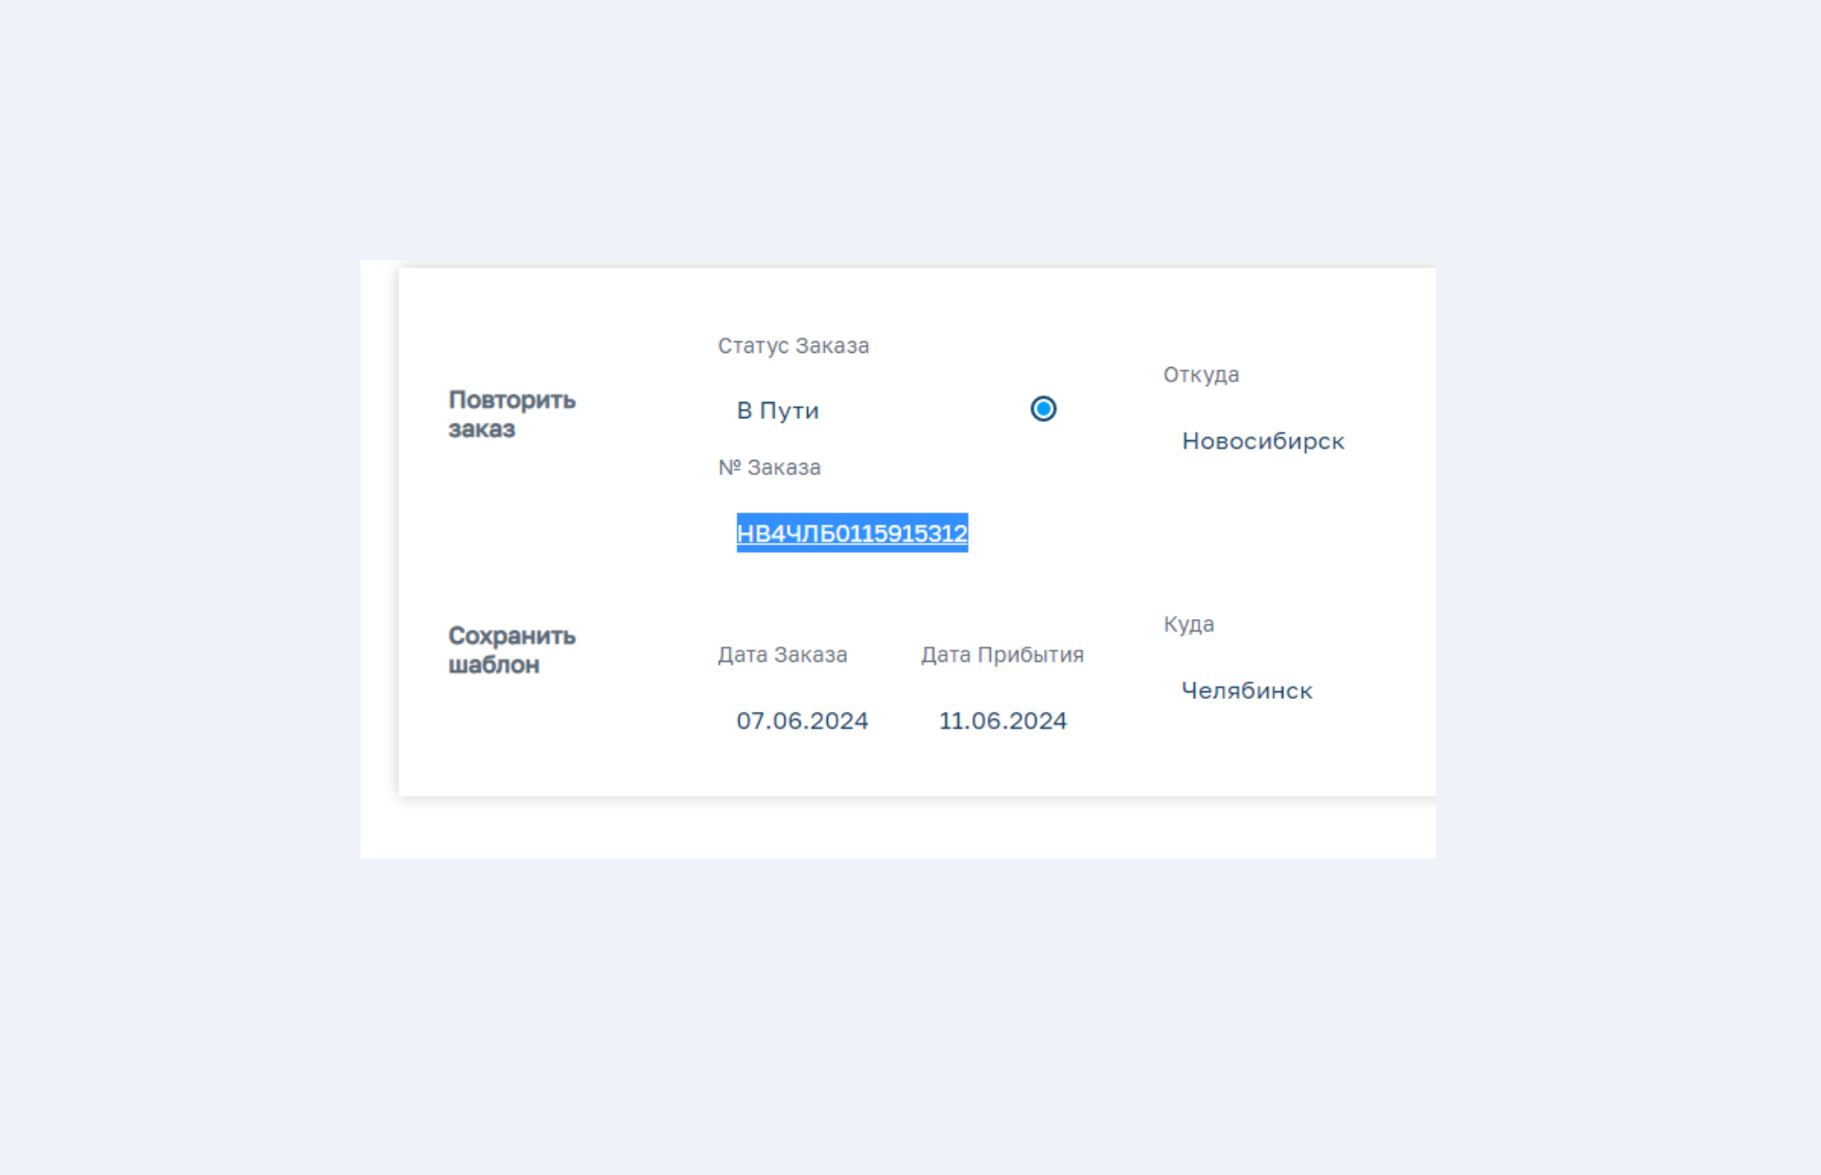The width and height of the screenshot is (1821, 1175).
Task: Select the blue radio button beside В Пути
Action: (1043, 409)
